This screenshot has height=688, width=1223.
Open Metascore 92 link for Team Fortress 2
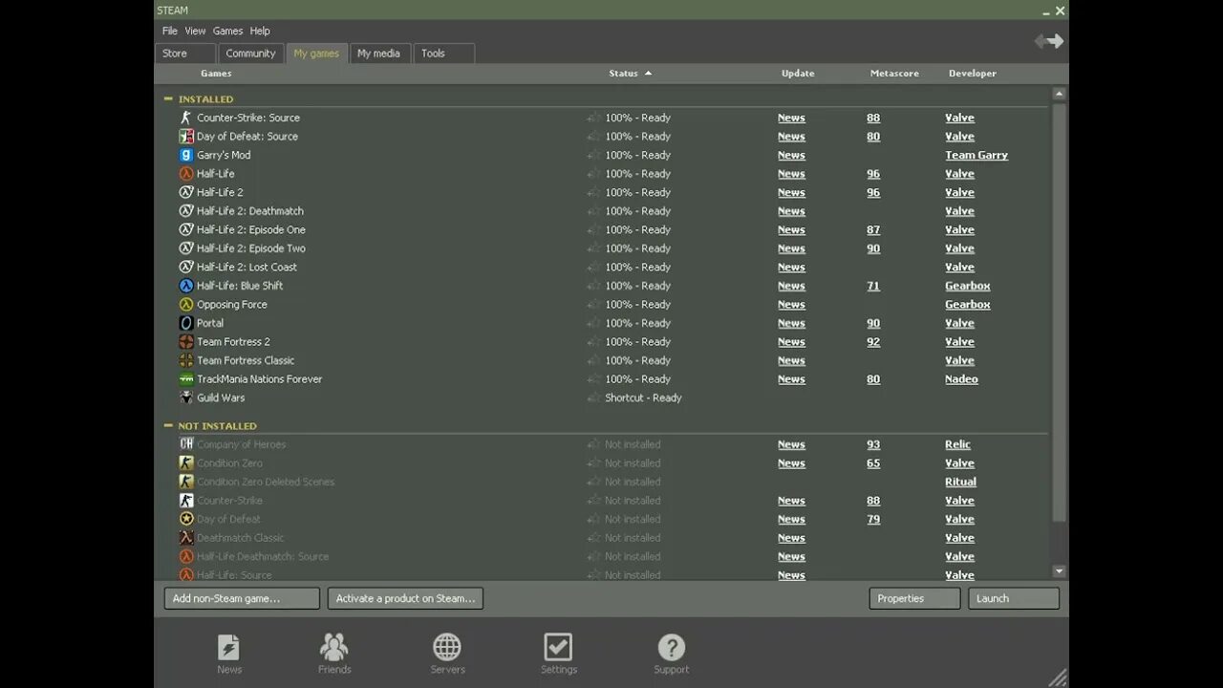coord(873,342)
